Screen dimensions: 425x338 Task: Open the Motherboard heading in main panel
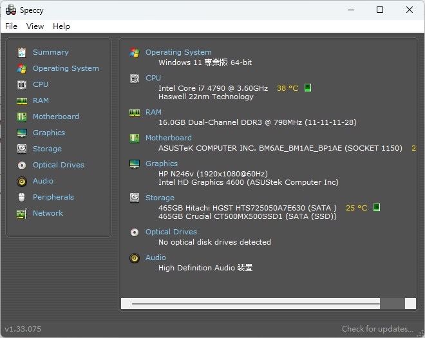[168, 138]
